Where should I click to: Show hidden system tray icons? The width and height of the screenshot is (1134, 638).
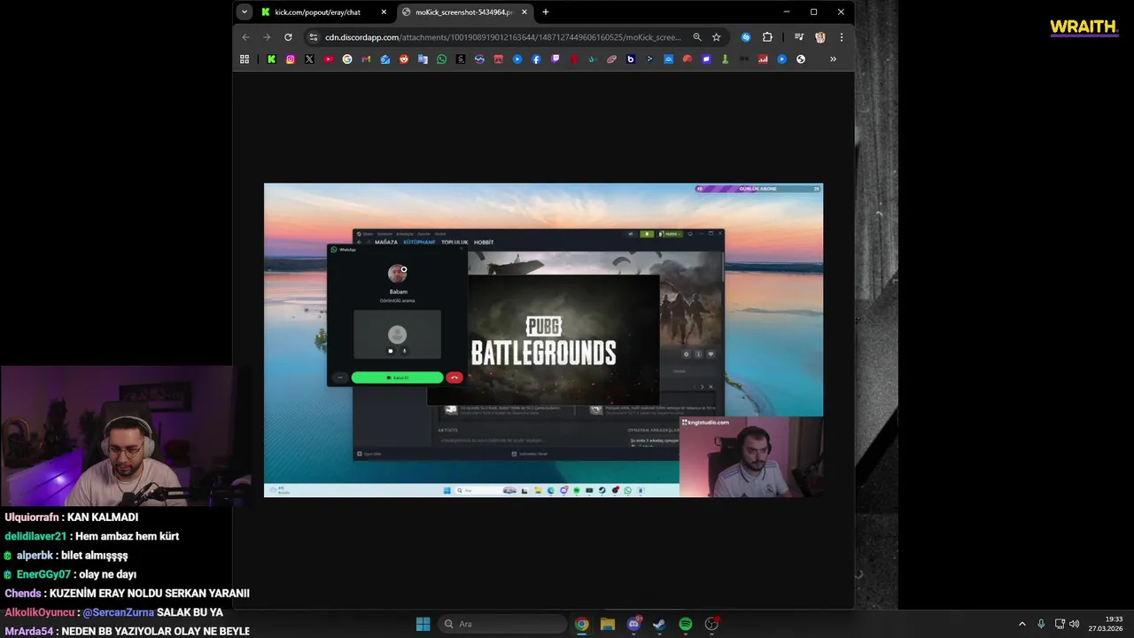(x=1021, y=624)
